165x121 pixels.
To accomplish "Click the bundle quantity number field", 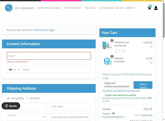I will 120,51.
